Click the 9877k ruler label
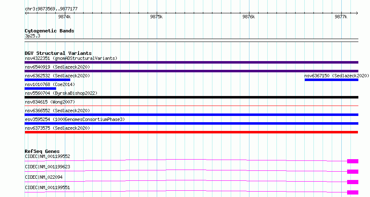The height and width of the screenshot is (197, 370). [x=341, y=17]
